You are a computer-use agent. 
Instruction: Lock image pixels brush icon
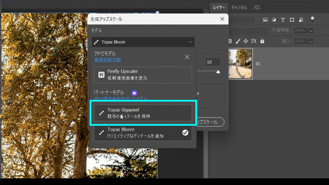tap(238, 41)
